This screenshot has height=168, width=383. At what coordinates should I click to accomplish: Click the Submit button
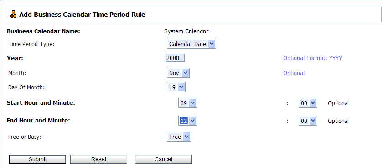[x=37, y=159]
